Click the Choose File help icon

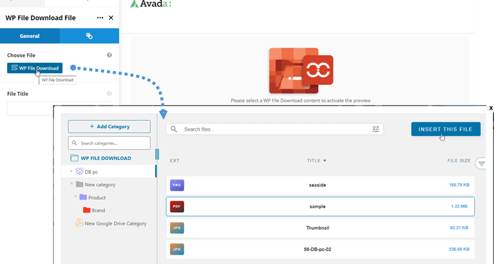110,55
